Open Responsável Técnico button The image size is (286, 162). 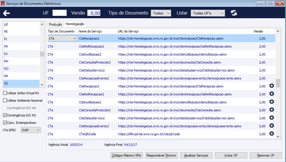162,156
